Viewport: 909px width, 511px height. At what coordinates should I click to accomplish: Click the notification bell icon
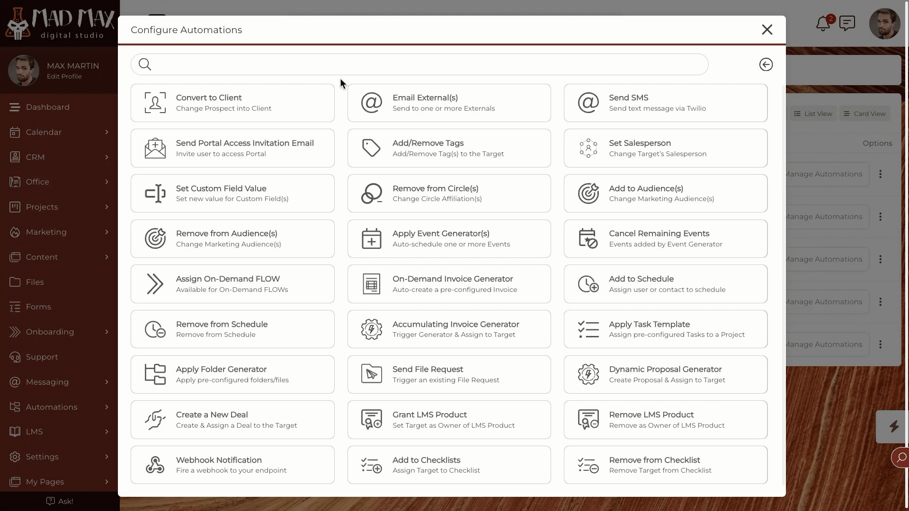pos(823,24)
